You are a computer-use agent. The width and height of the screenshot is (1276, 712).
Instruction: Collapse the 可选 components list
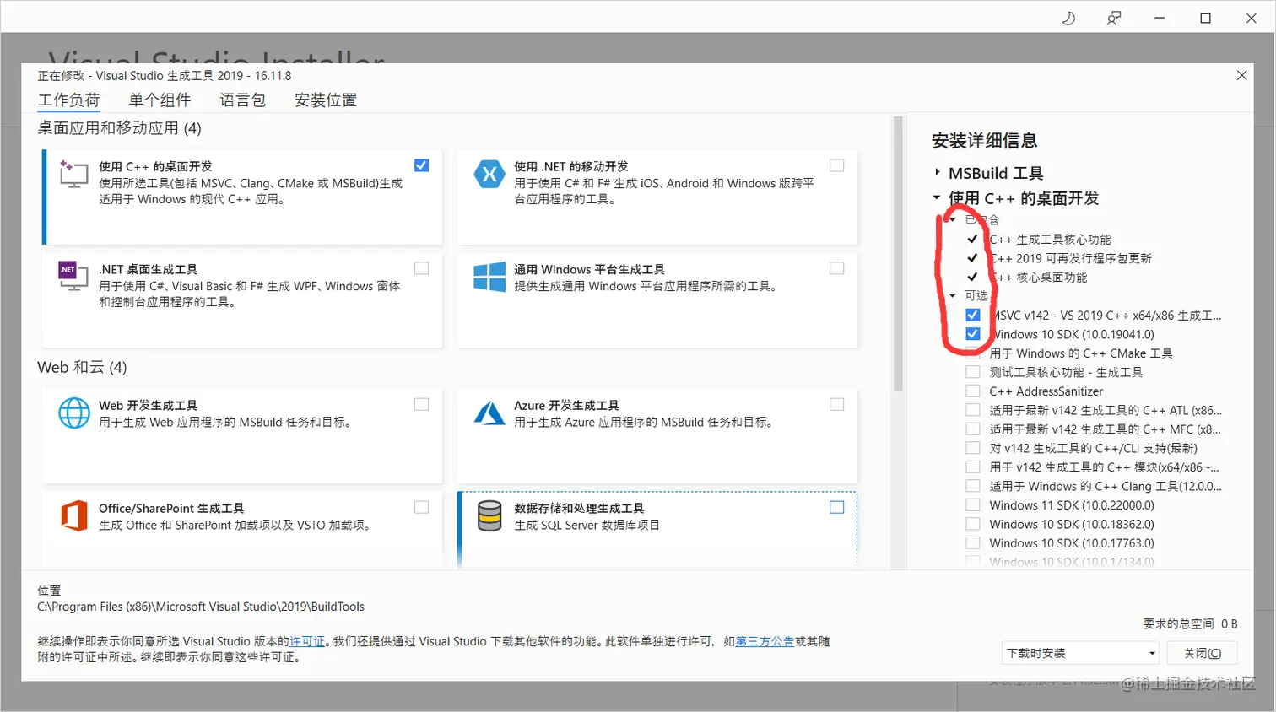point(952,295)
